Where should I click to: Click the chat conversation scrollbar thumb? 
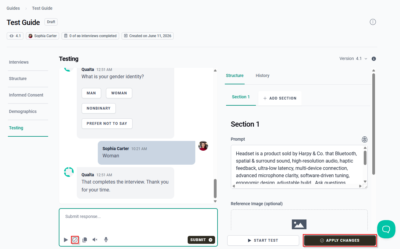click(215, 188)
